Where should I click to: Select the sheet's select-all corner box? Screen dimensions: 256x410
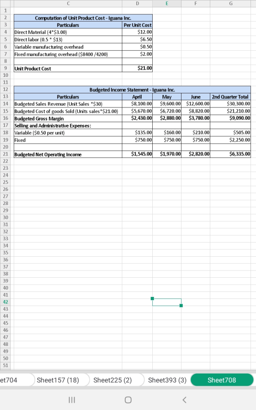(5, 3)
